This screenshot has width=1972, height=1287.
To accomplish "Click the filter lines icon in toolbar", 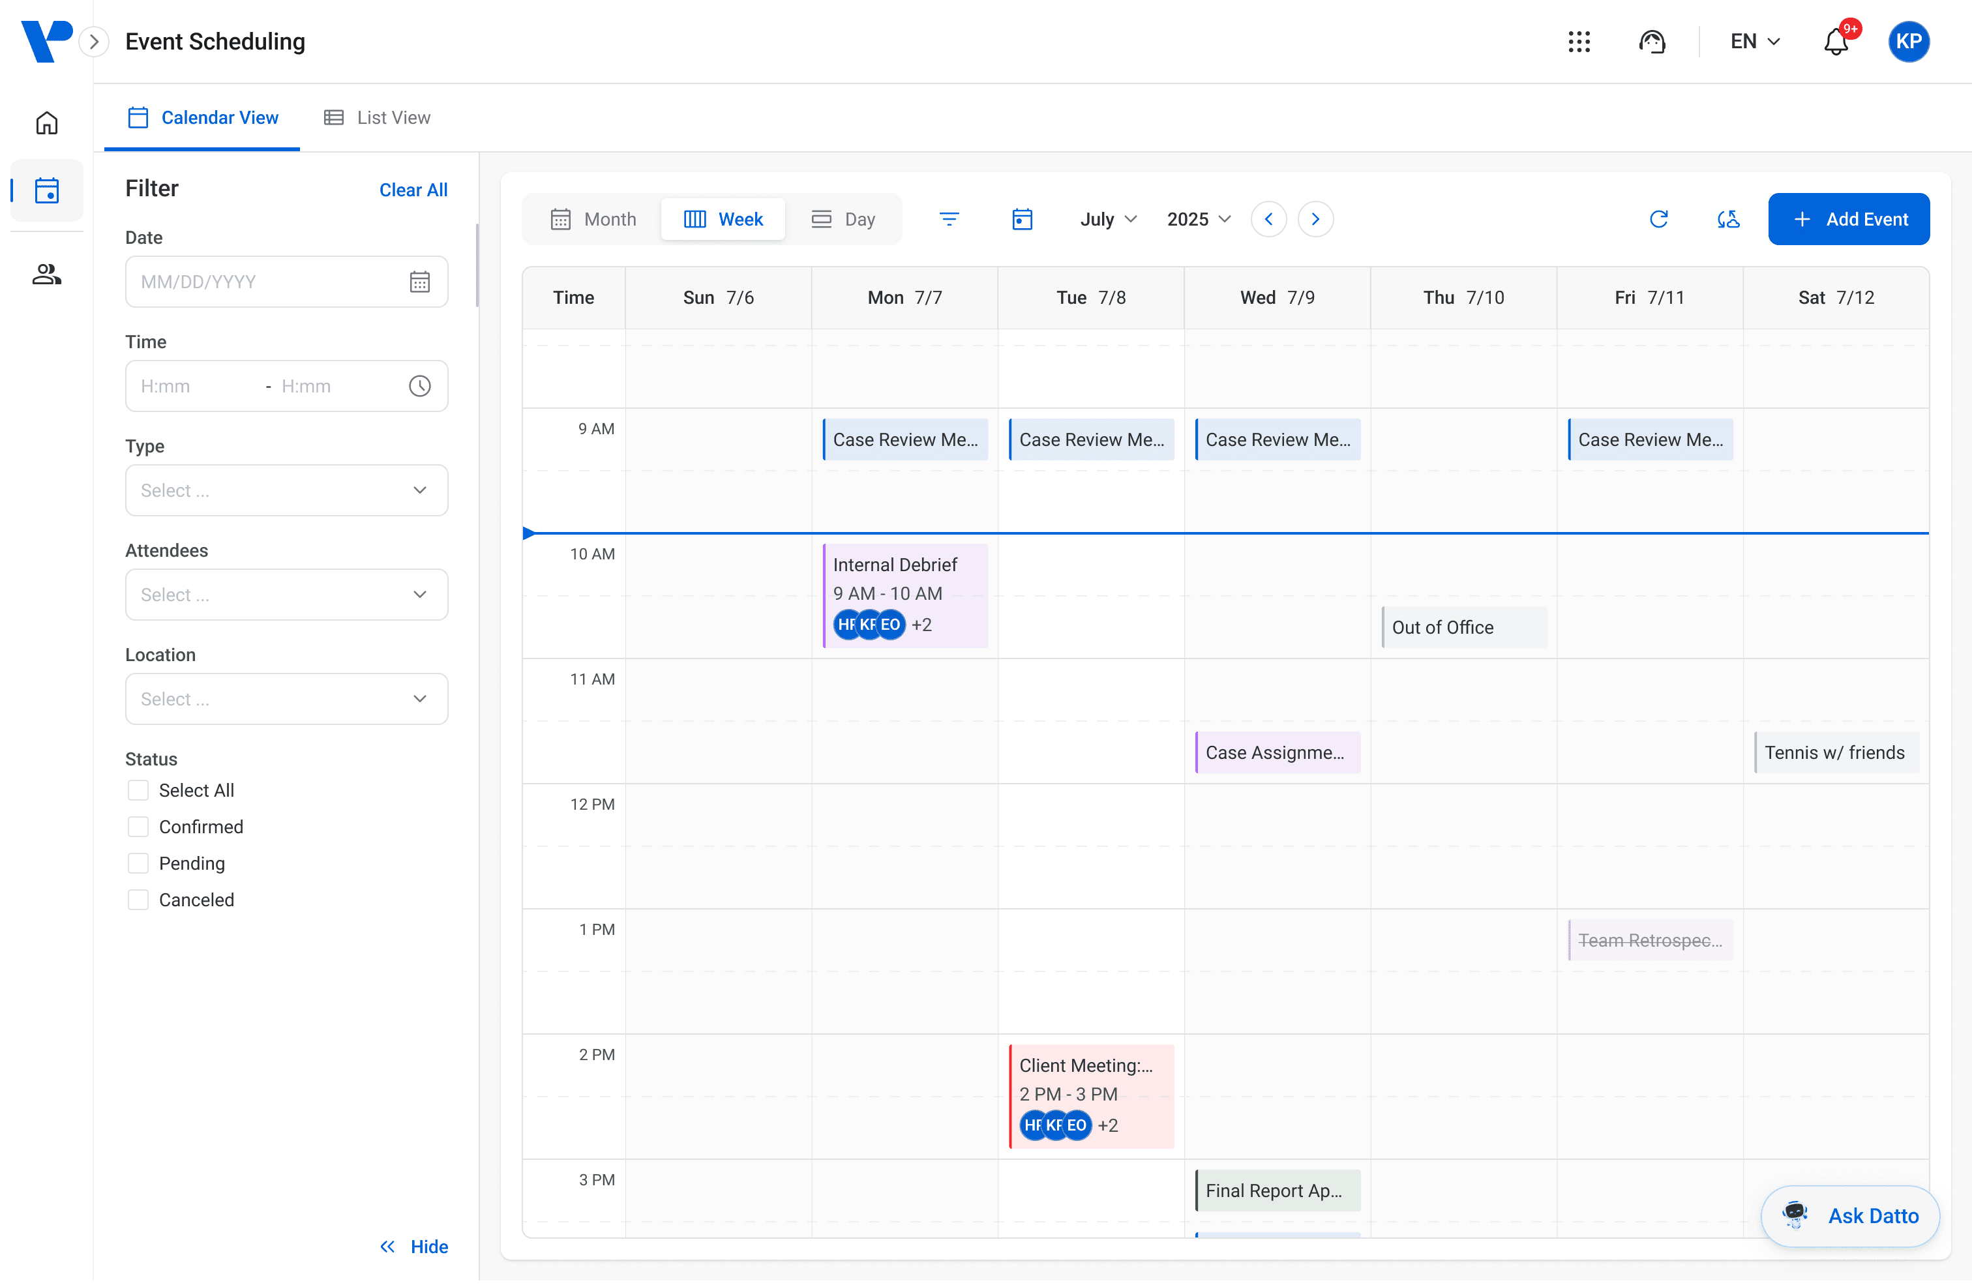I will point(949,220).
